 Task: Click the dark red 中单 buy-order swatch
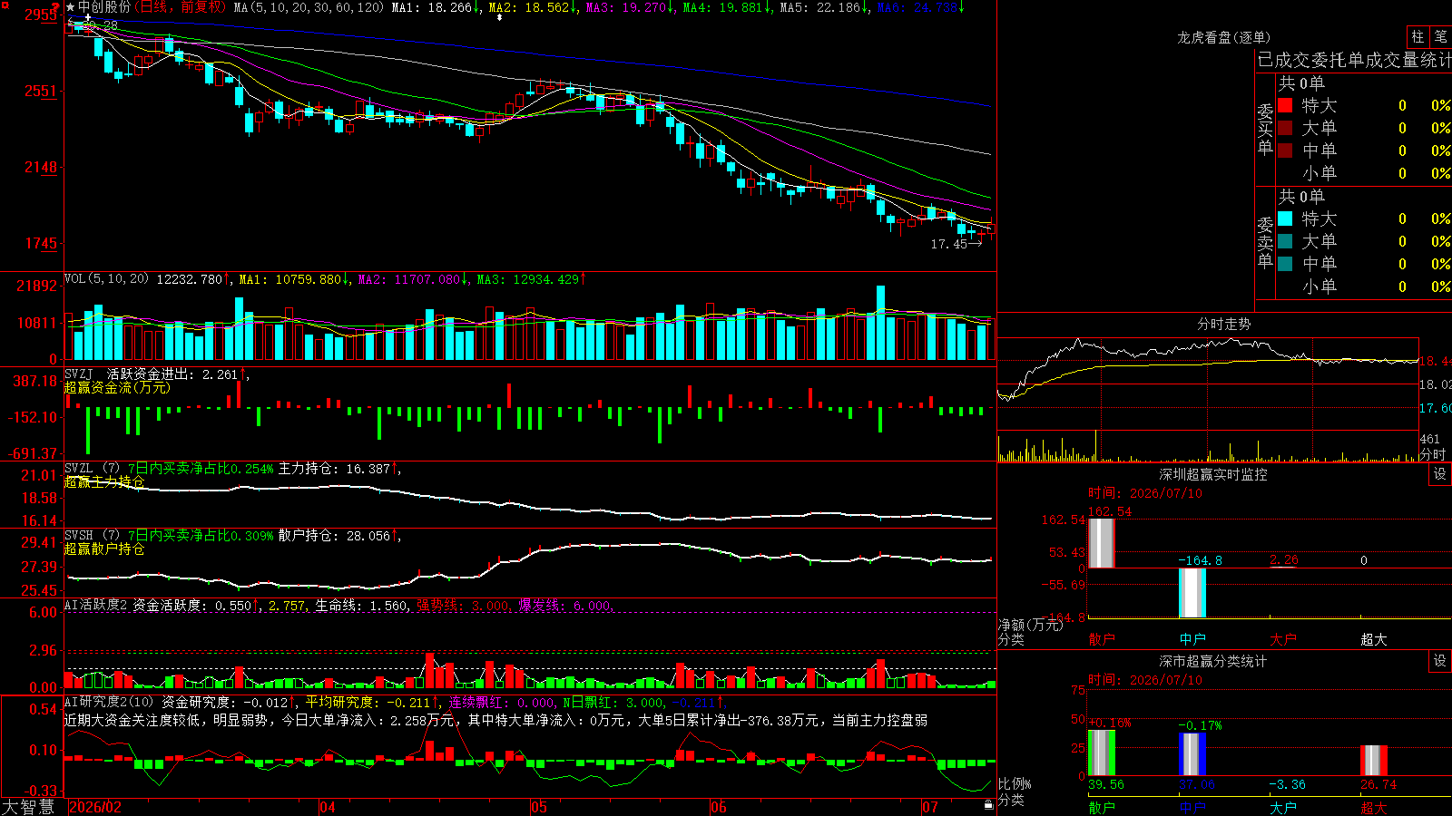pos(1285,151)
